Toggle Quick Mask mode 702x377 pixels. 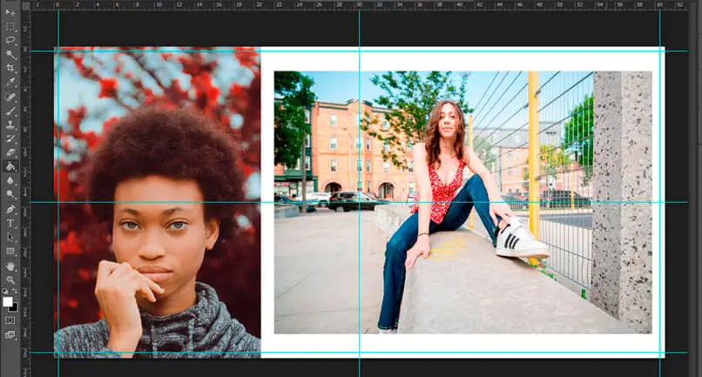[10, 320]
